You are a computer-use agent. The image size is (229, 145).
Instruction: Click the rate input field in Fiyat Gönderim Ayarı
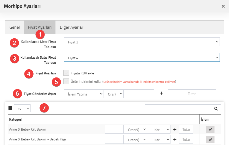139,94
